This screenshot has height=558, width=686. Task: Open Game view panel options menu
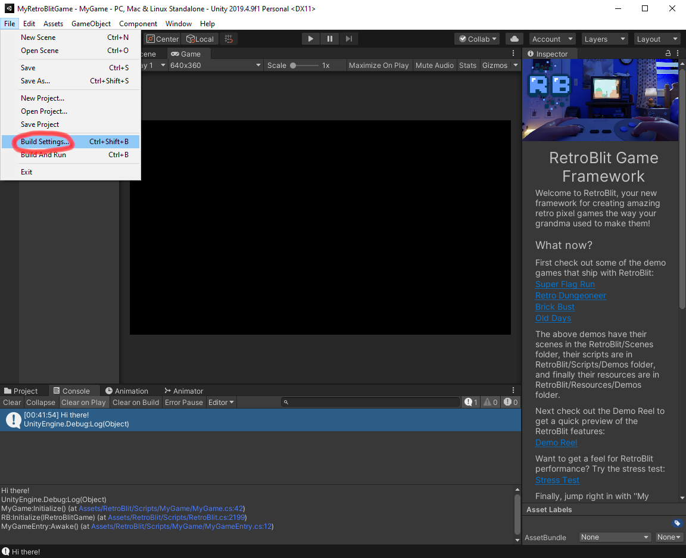tap(513, 53)
